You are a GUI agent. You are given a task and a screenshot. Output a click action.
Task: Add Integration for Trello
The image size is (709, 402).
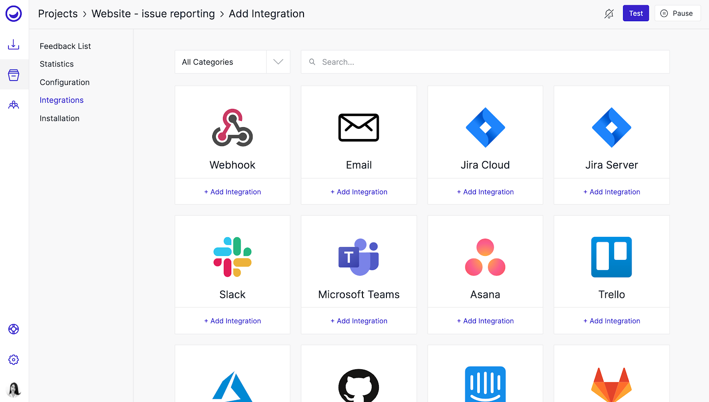tap(612, 321)
